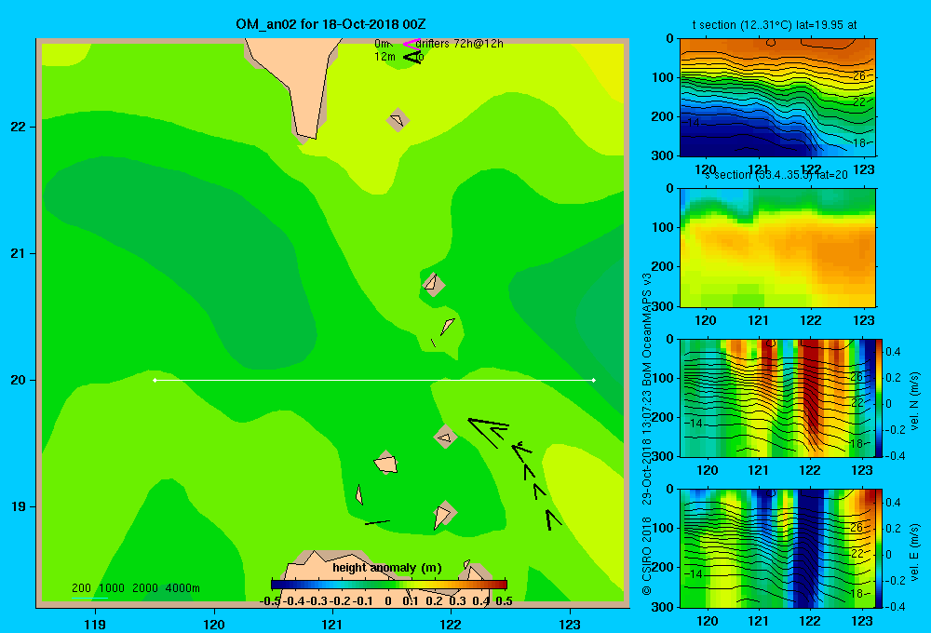
Task: Click the 'height anomaly (m)' label
Action: 387,568
